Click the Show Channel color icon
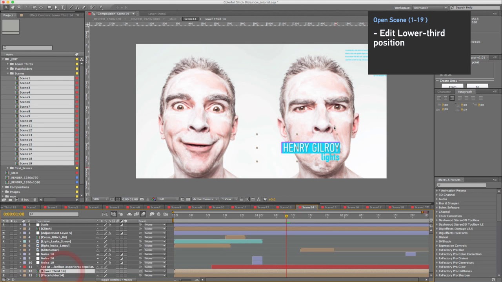Screen dimensions: 502x282 (154, 199)
